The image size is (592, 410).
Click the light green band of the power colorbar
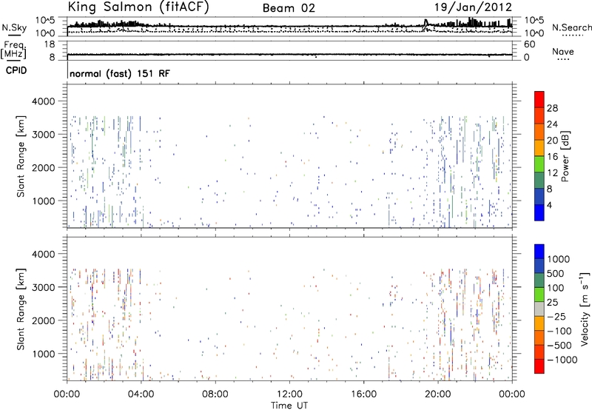coord(539,164)
